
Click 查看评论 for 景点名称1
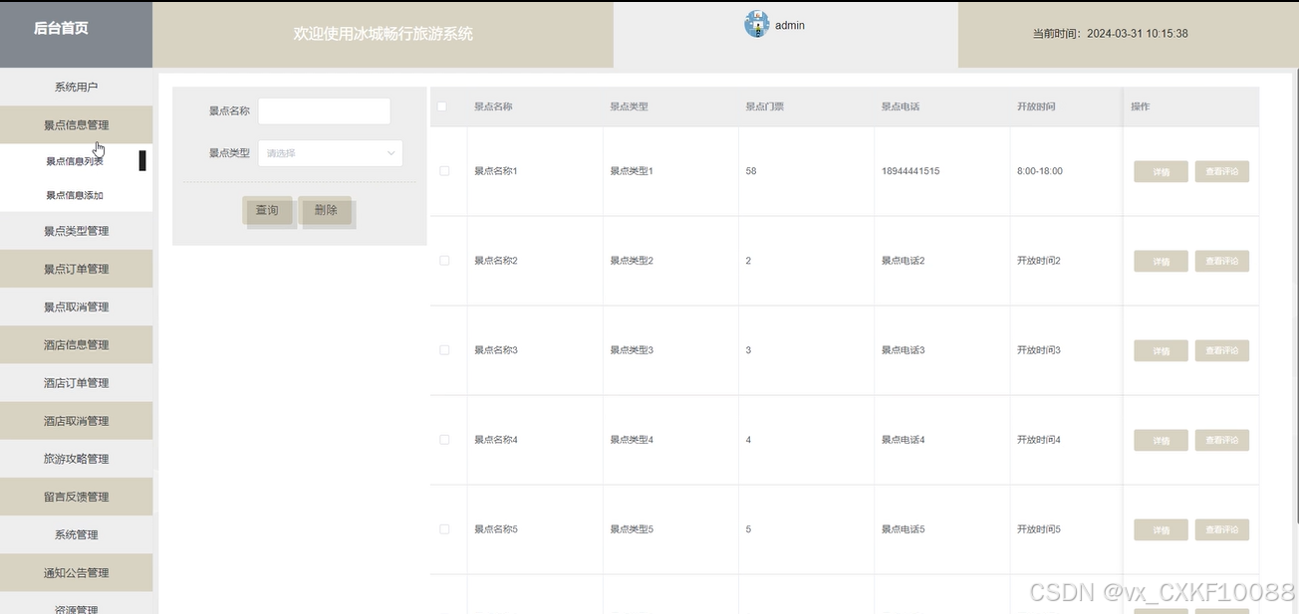(1222, 171)
